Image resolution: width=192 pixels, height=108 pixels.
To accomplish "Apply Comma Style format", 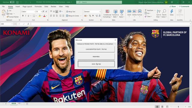I will (93, 16).
